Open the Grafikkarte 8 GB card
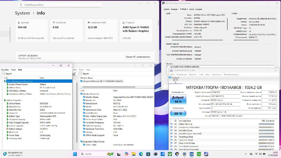 coord(67,30)
